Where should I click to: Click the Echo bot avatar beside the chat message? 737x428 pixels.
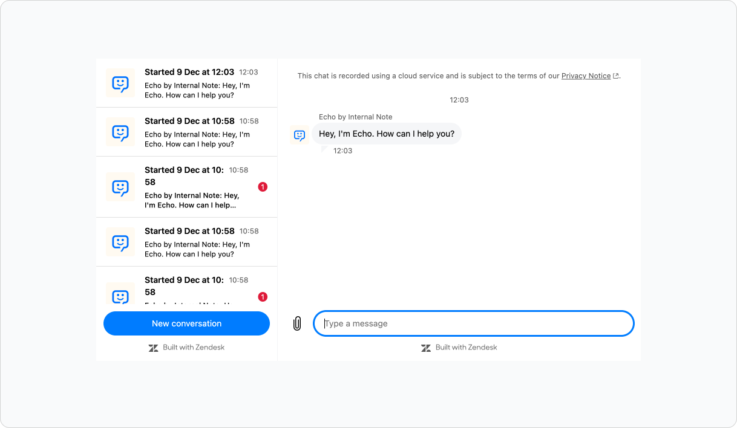tap(300, 135)
